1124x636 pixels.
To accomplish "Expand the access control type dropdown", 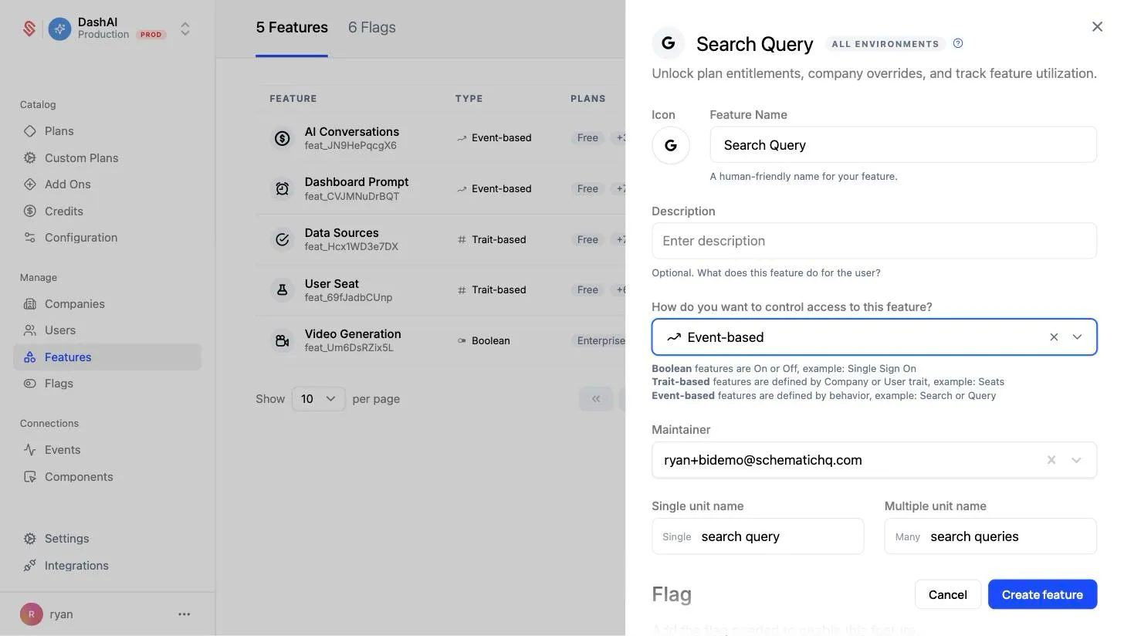I will point(1077,337).
